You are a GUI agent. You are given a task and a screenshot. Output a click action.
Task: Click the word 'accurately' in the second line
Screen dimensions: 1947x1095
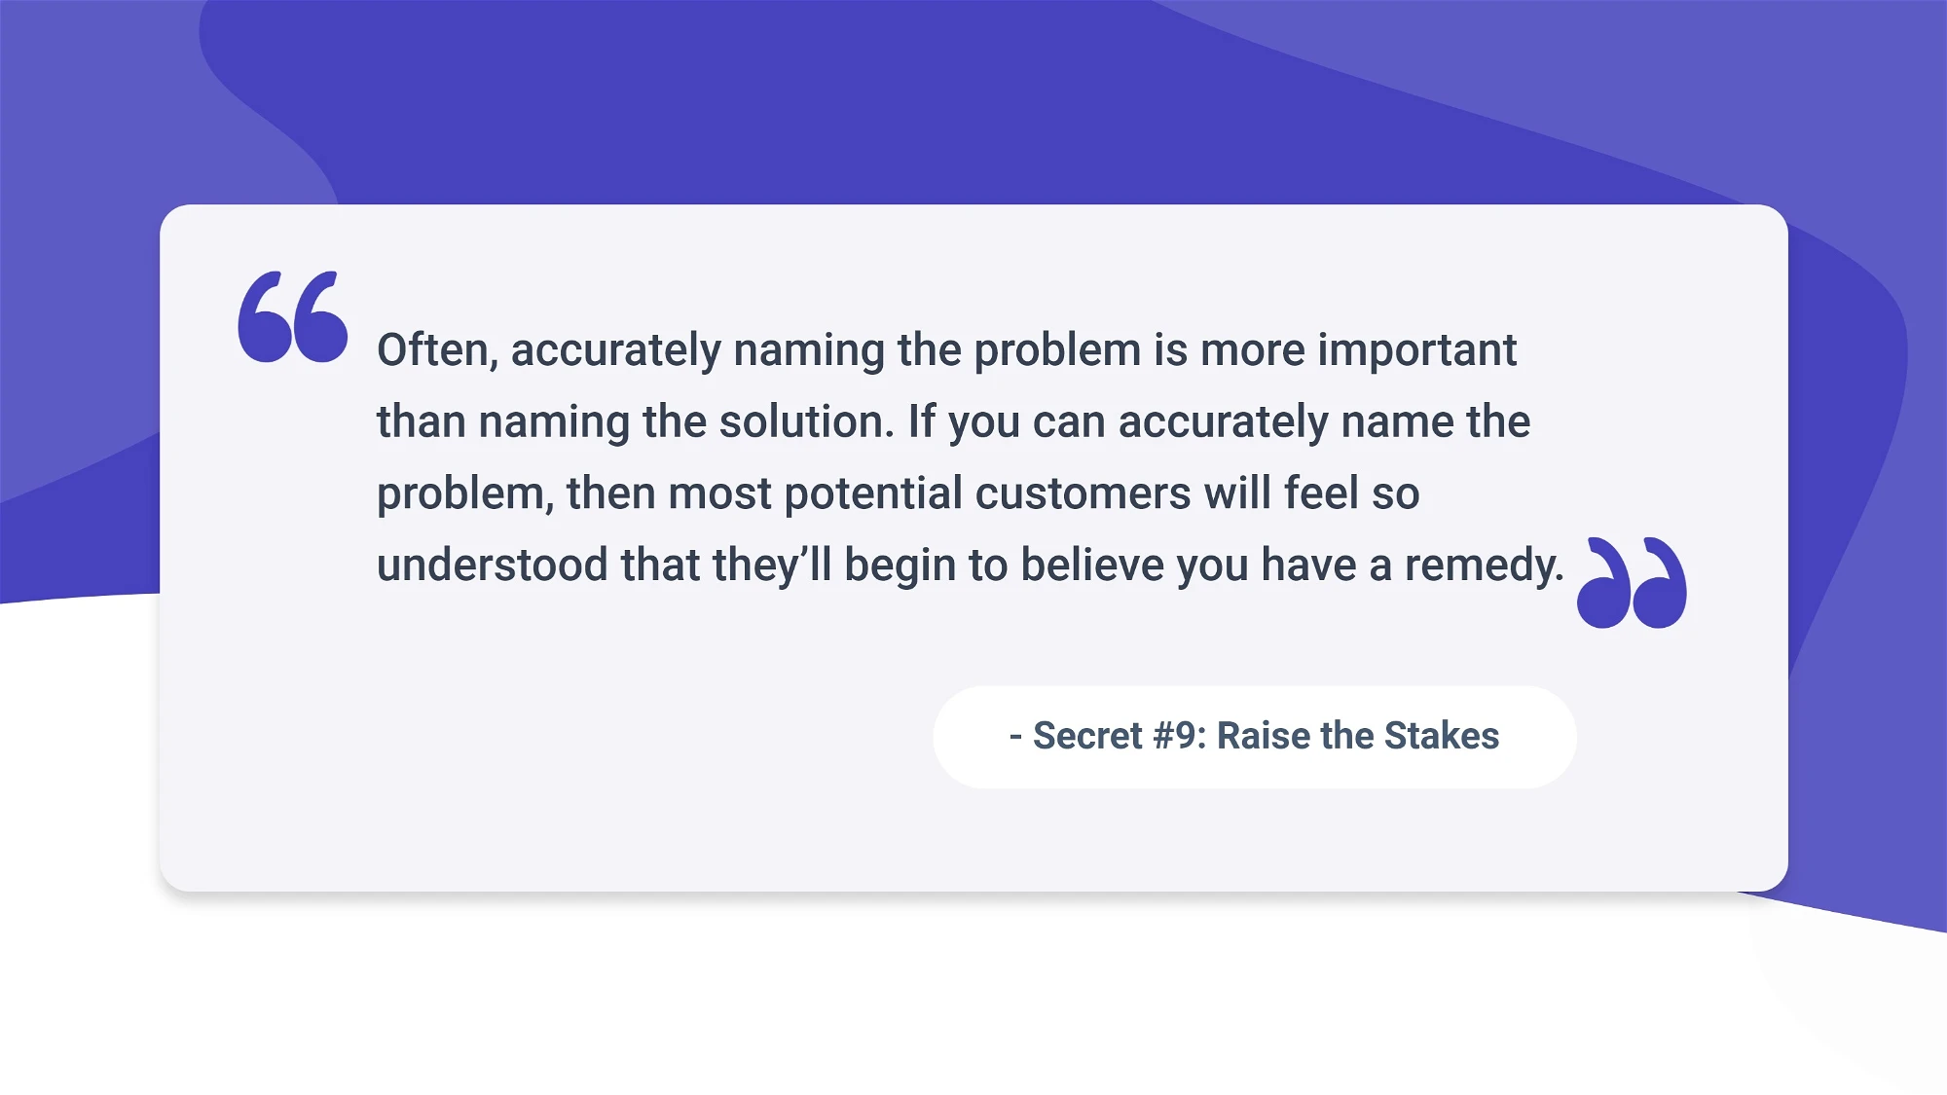(x=1223, y=423)
